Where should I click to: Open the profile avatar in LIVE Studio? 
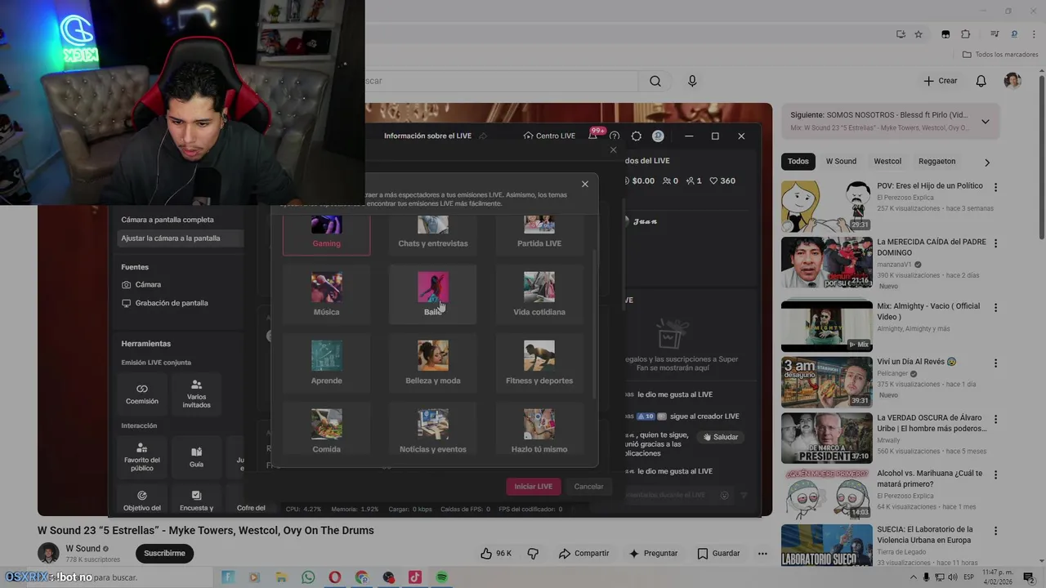click(658, 136)
